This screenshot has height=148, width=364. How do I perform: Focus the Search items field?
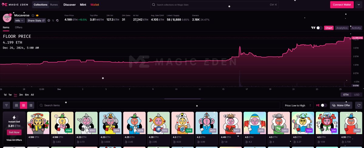[x=159, y=105]
